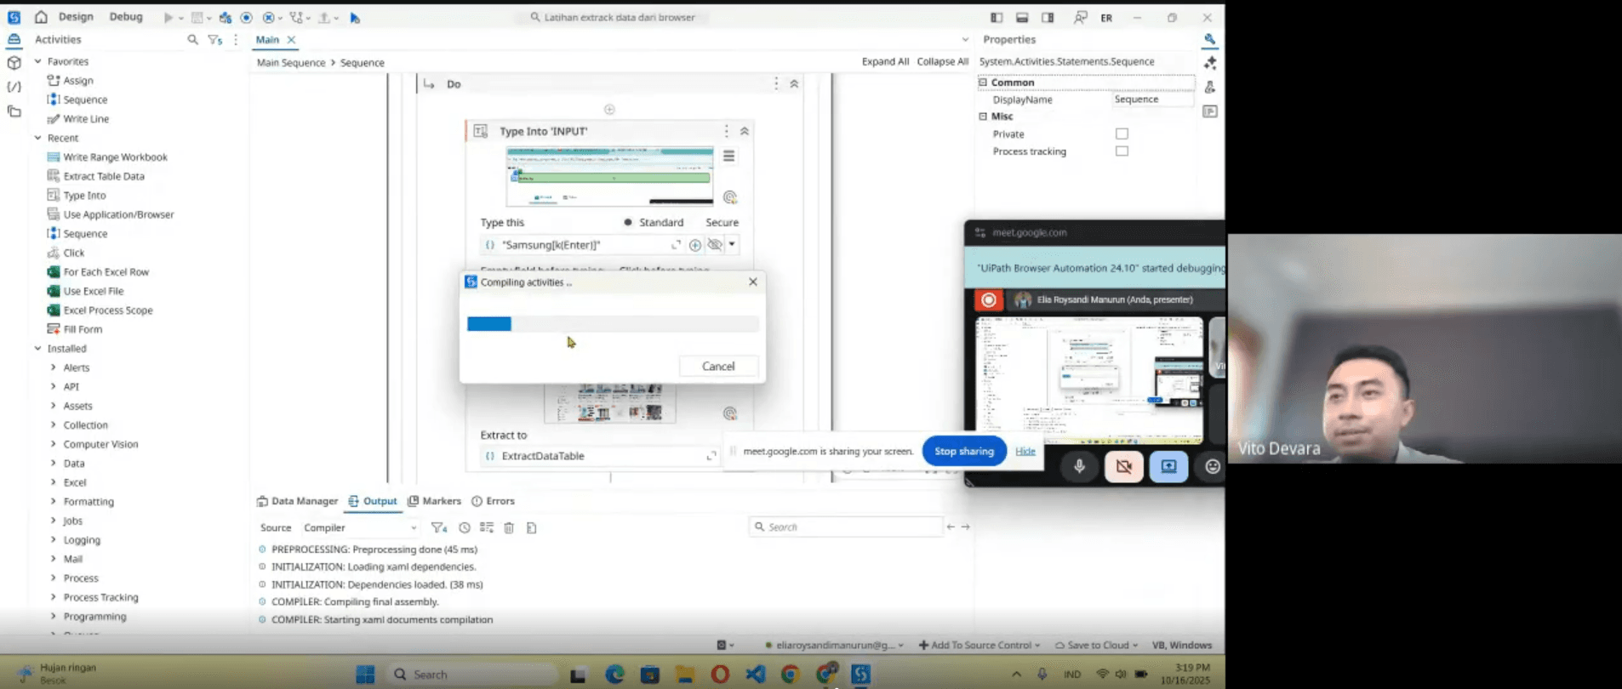Open the Save to Cloud dropdown
Screen dimensions: 1622x689
tap(1096, 646)
